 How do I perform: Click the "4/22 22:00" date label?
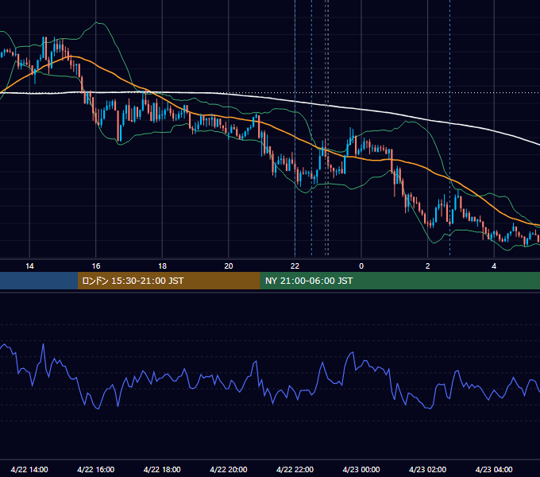click(295, 469)
